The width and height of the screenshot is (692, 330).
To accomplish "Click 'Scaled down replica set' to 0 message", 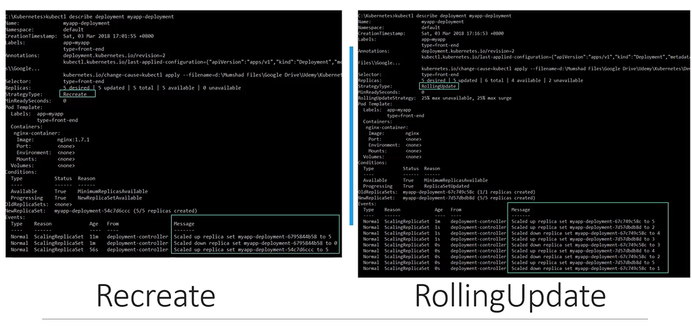I will coord(254,243).
